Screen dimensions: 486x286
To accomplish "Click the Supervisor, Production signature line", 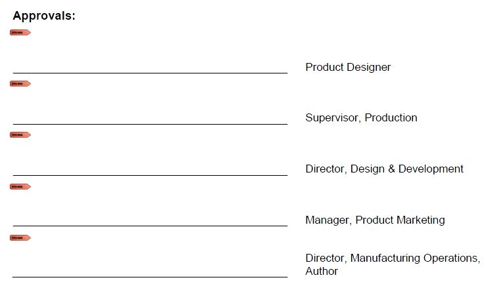I will point(151,124).
